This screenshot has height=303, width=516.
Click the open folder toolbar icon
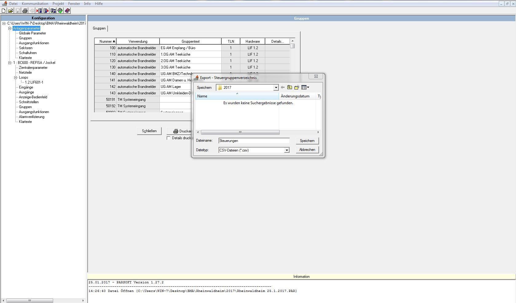10,11
